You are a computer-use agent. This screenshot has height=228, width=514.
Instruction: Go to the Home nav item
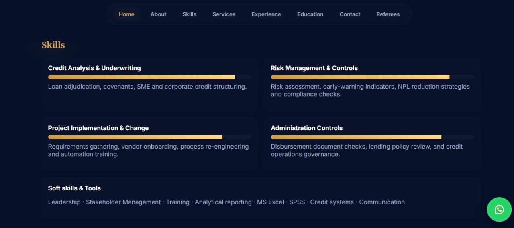126,14
